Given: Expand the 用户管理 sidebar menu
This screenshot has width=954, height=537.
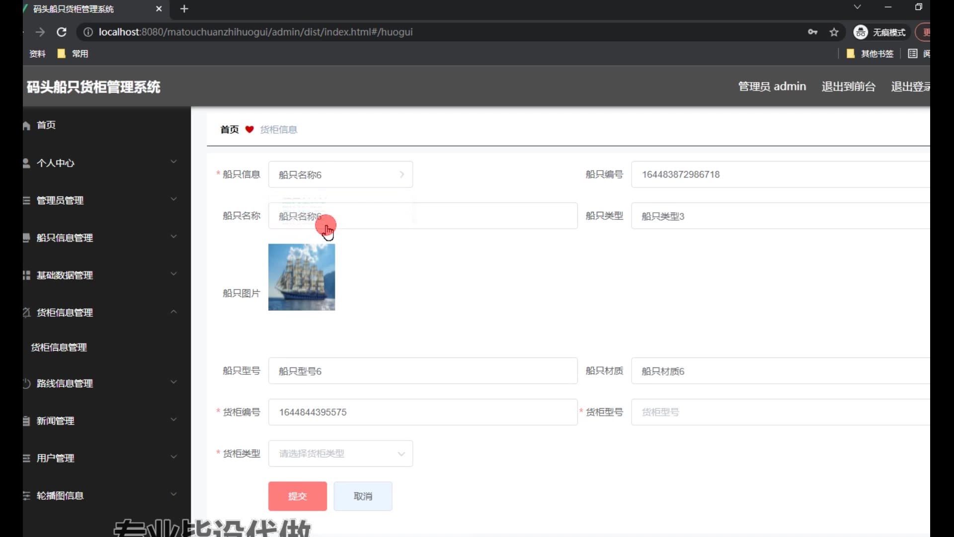Looking at the screenshot, I should click(173, 457).
